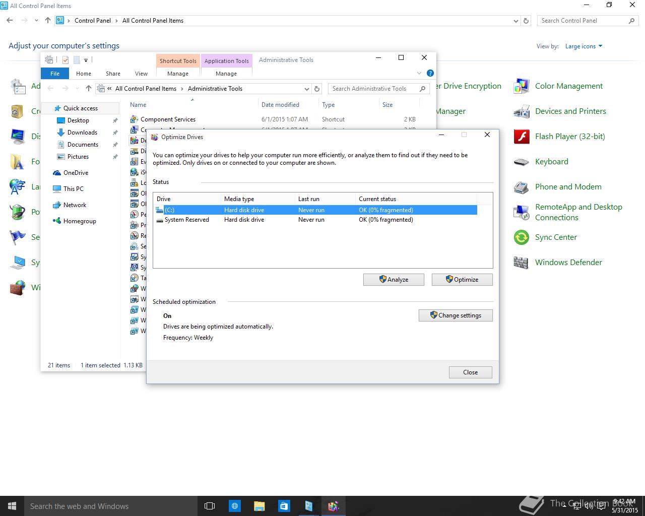645x516 pixels.
Task: Expand Administrative Tools address bar history dropdown
Action: pyautogui.click(x=306, y=89)
